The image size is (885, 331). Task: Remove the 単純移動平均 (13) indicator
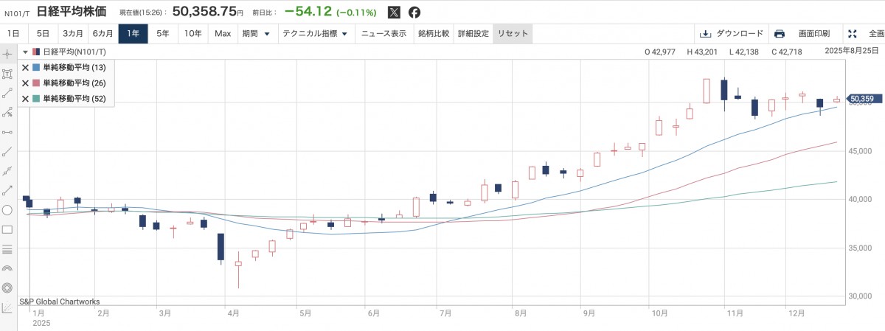tap(25, 68)
